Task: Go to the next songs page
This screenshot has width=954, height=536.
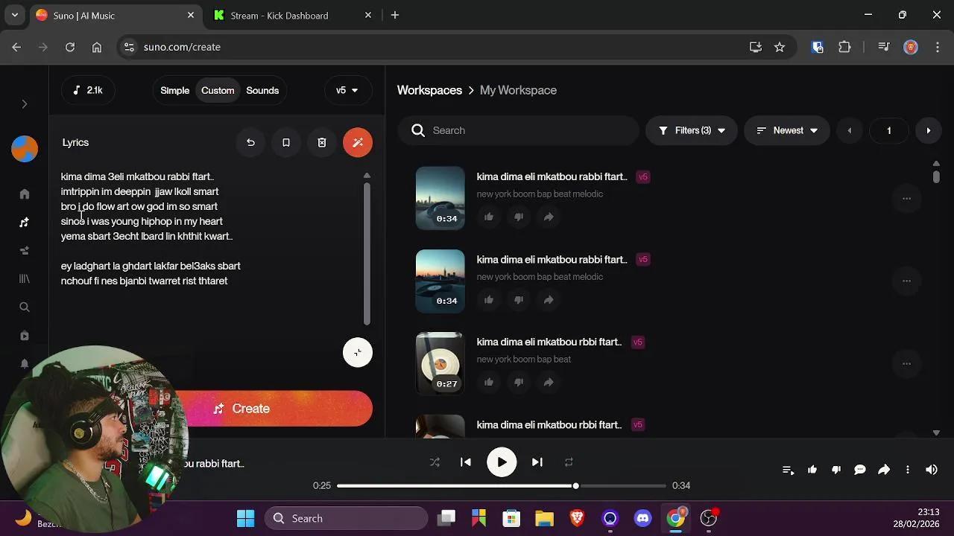Action: click(928, 130)
